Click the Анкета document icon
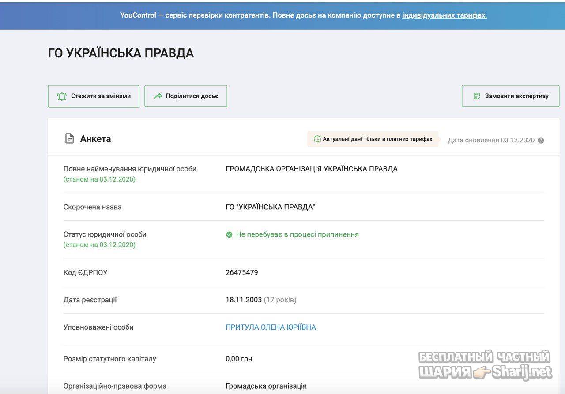 point(69,139)
